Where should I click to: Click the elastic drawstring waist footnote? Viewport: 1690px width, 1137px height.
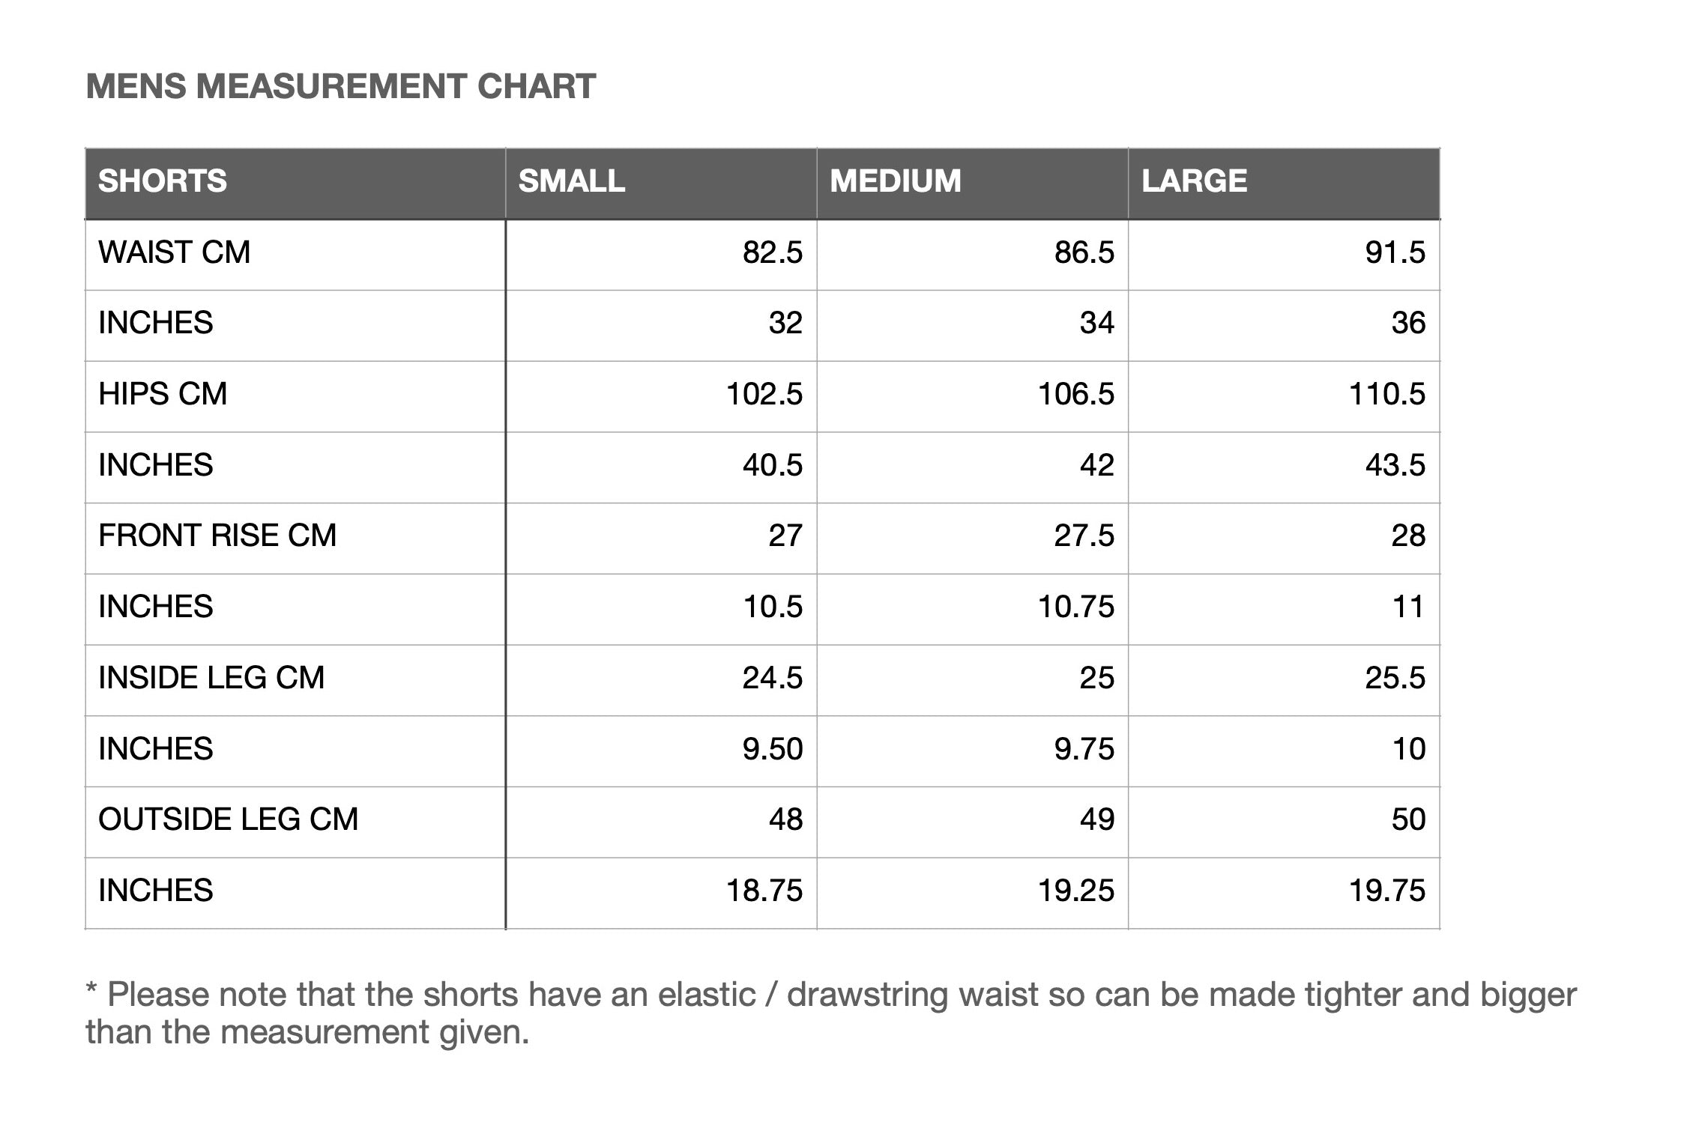tap(831, 1013)
